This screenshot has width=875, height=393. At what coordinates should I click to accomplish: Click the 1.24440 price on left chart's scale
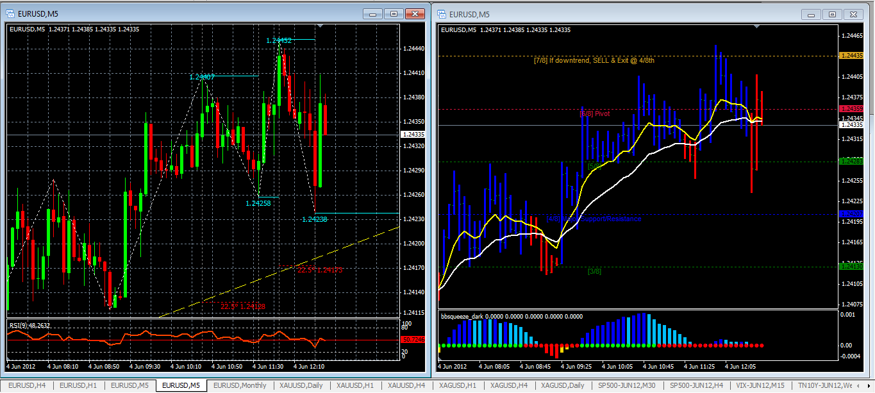[x=415, y=49]
